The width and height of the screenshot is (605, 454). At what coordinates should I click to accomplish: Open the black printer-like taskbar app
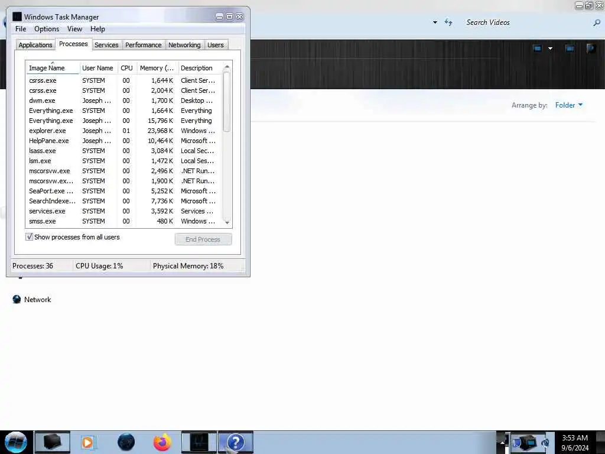[52, 442]
